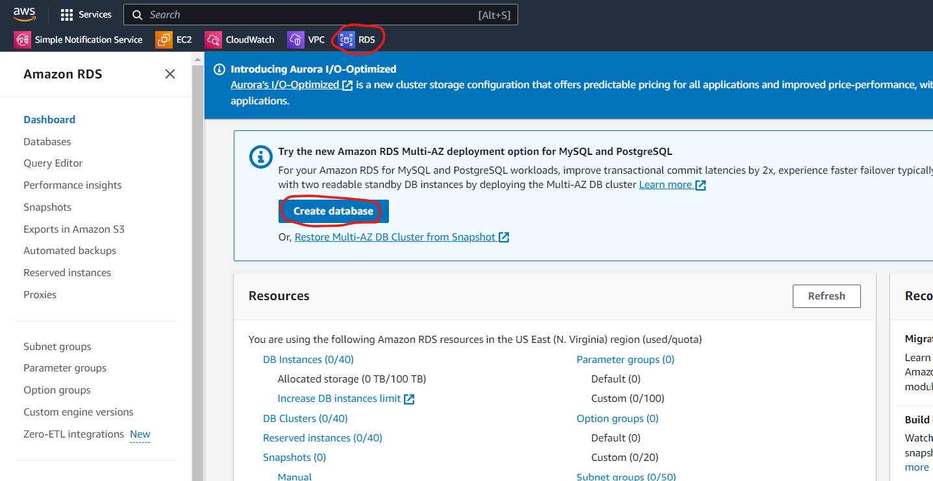Click the Manual snapshots link
Screen dimensions: 933x481
coord(295,476)
